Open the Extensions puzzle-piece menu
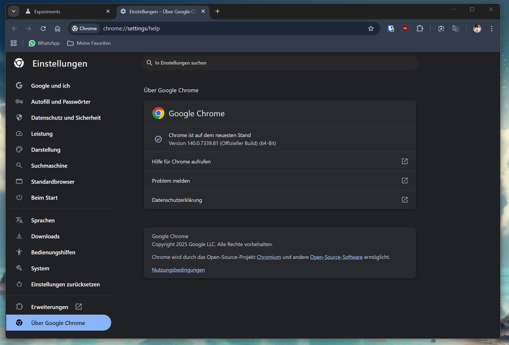 (x=420, y=29)
